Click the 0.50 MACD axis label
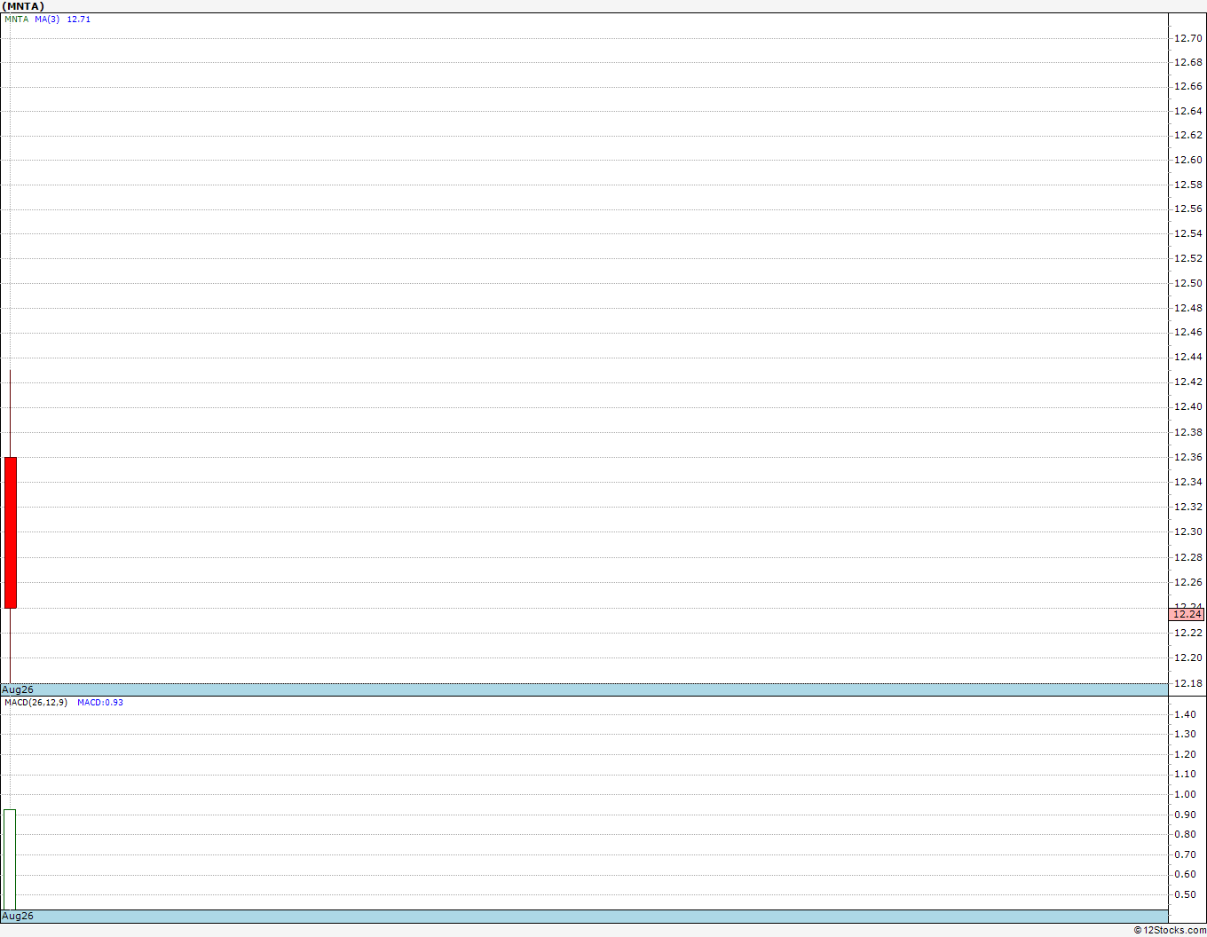 click(x=1185, y=894)
